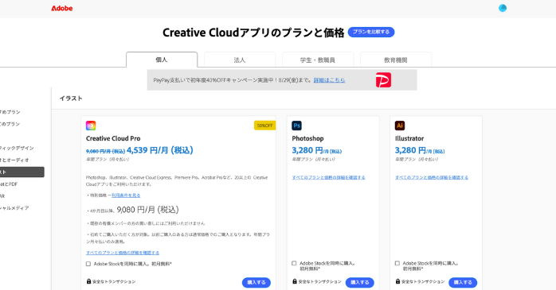
Task: Check Adobe Stock option in Illustrator card
Action: tap(397, 263)
